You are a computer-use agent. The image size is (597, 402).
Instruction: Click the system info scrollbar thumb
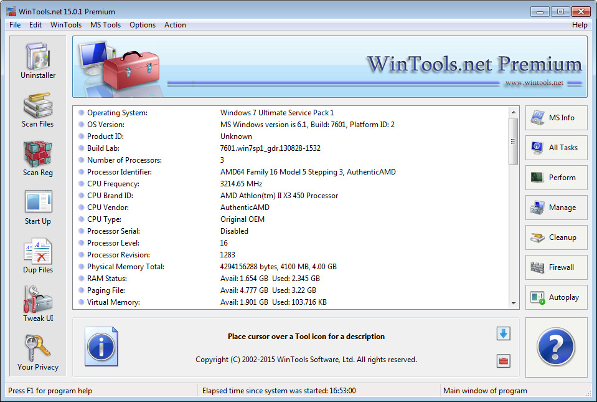pos(513,141)
